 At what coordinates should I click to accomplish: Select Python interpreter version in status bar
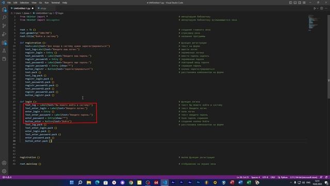click(304, 177)
